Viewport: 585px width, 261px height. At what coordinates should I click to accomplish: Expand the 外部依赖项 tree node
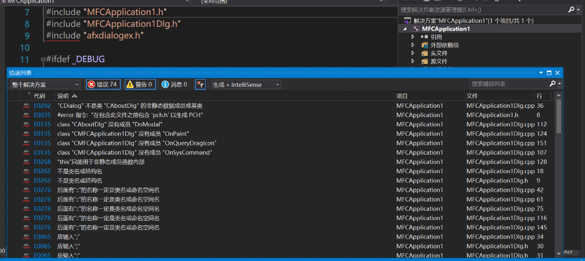click(413, 45)
